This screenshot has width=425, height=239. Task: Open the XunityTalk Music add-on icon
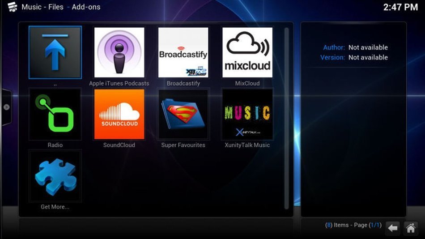(x=247, y=114)
